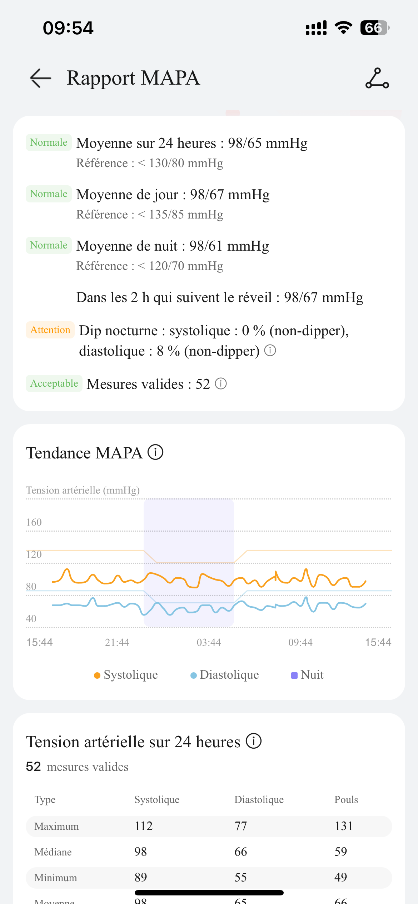
Task: Toggle the Diastolique legend item
Action: point(225,675)
